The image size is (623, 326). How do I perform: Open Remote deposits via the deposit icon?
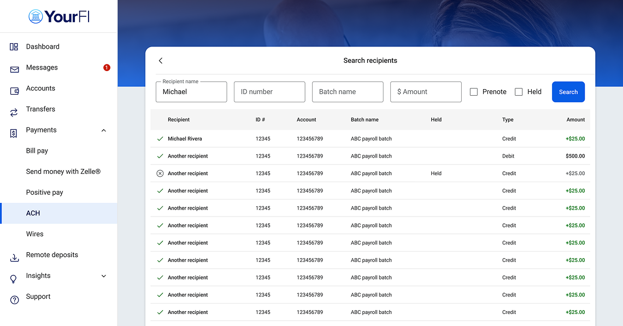point(13,255)
